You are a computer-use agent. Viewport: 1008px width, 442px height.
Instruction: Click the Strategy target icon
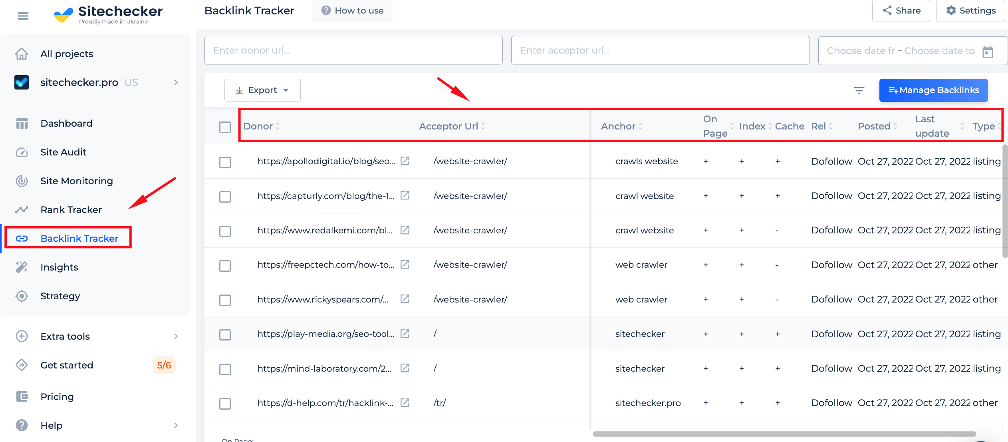click(22, 296)
